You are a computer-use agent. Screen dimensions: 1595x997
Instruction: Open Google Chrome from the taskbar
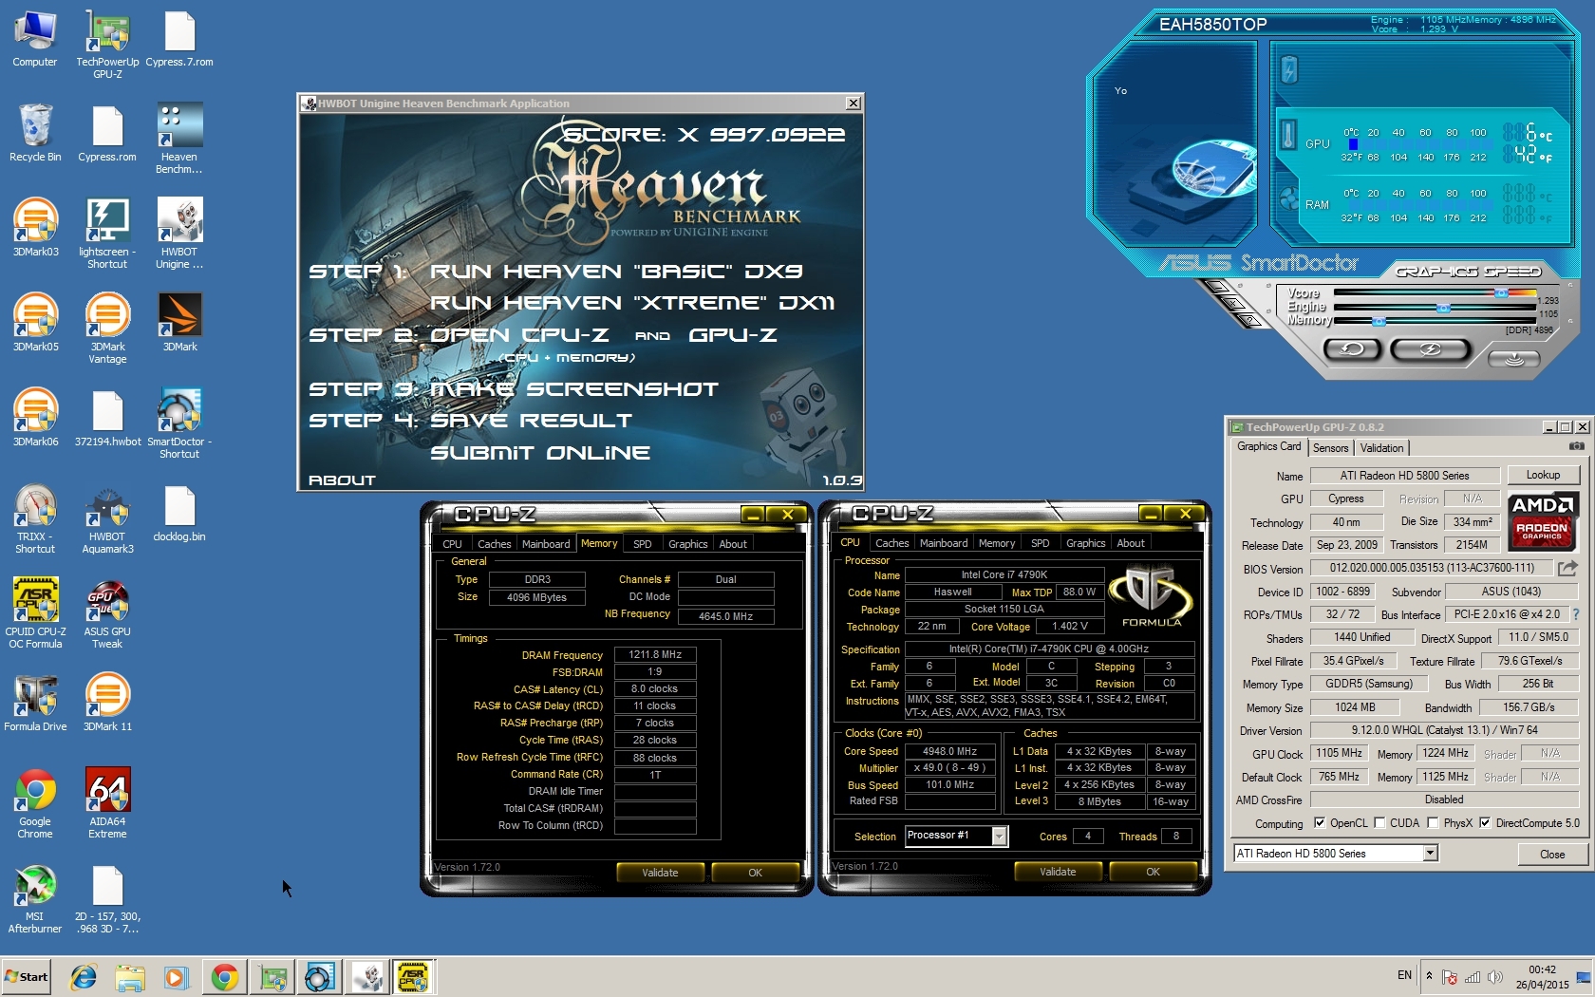(x=225, y=976)
